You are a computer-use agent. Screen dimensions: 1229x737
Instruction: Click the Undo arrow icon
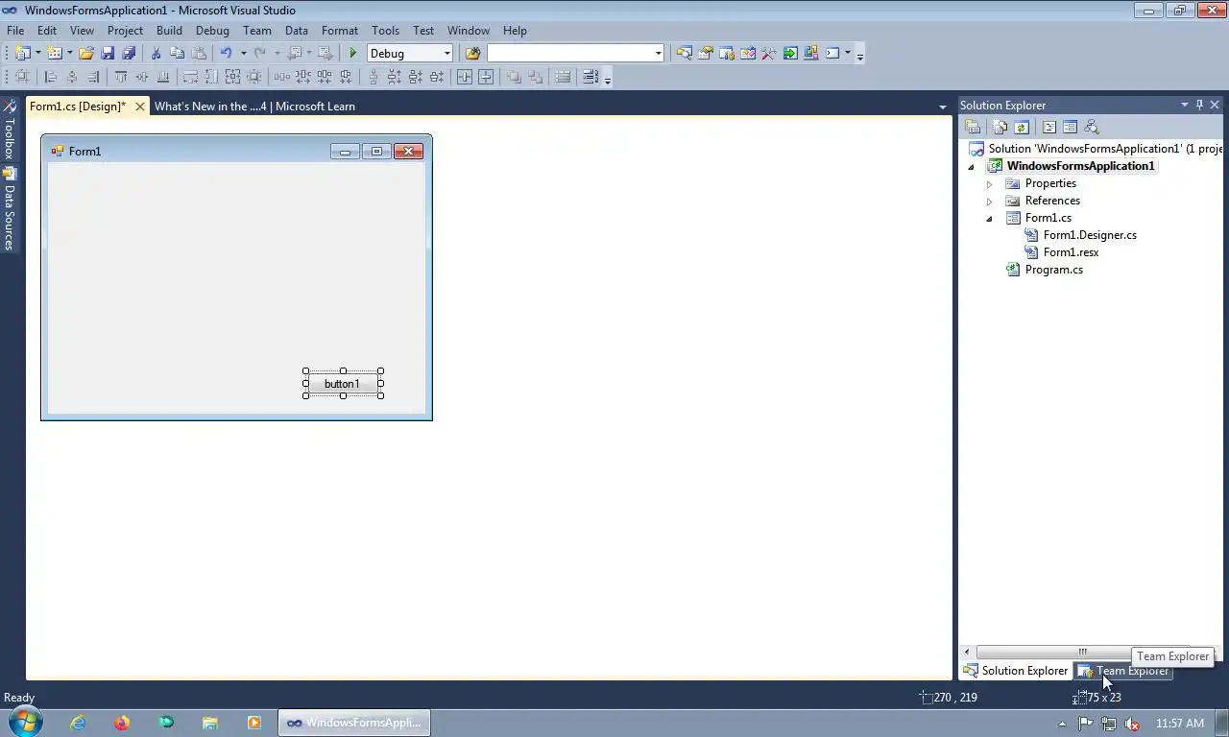(x=226, y=54)
